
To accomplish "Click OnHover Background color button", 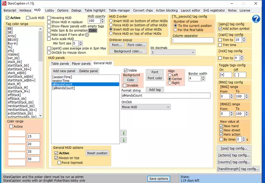I will [x=128, y=51].
